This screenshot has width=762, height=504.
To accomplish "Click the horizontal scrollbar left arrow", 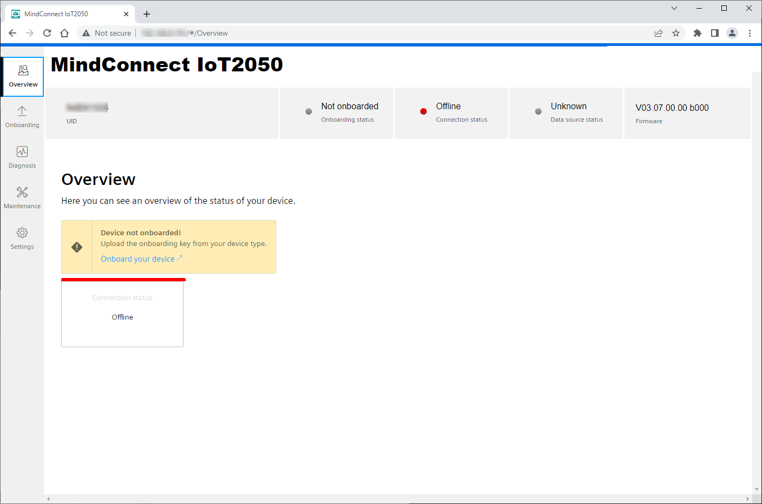I will (x=48, y=499).
